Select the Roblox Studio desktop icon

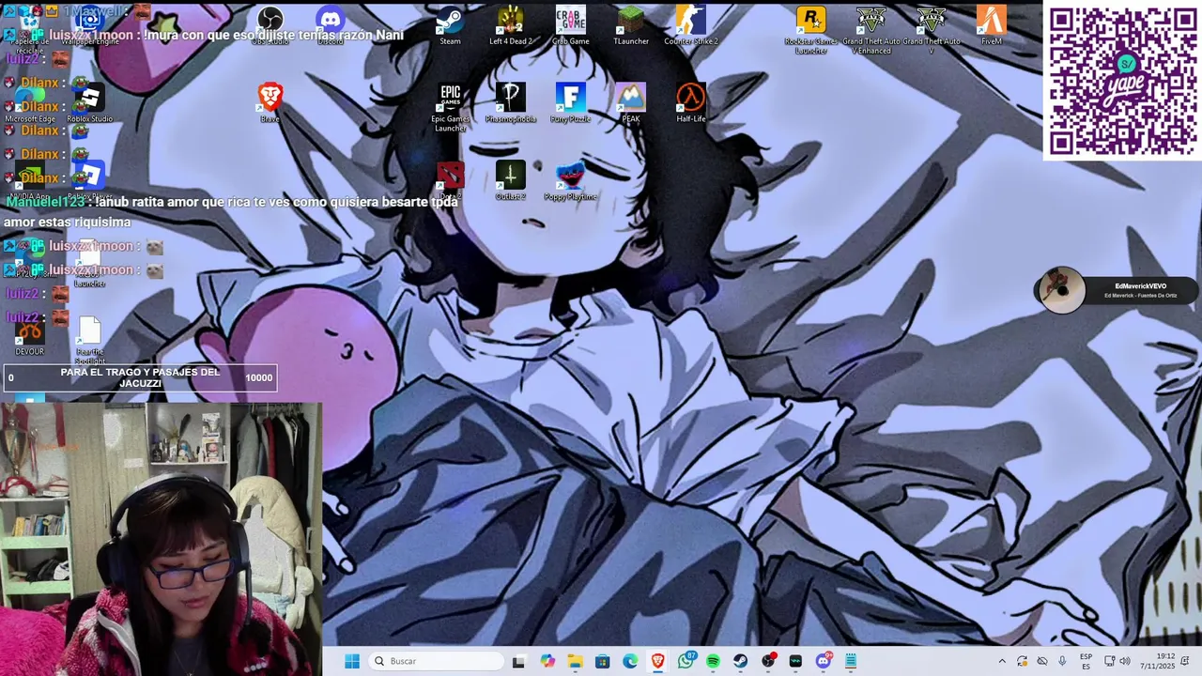pos(90,103)
